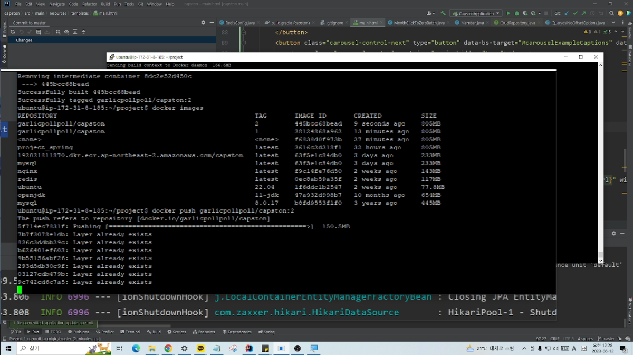Image resolution: width=633 pixels, height=355 pixels.
Task: Click the Spring tool window button
Action: [266, 332]
